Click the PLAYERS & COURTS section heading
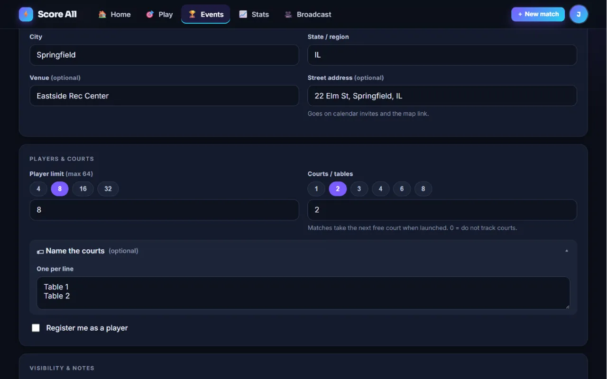The width and height of the screenshot is (607, 379). 62,159
